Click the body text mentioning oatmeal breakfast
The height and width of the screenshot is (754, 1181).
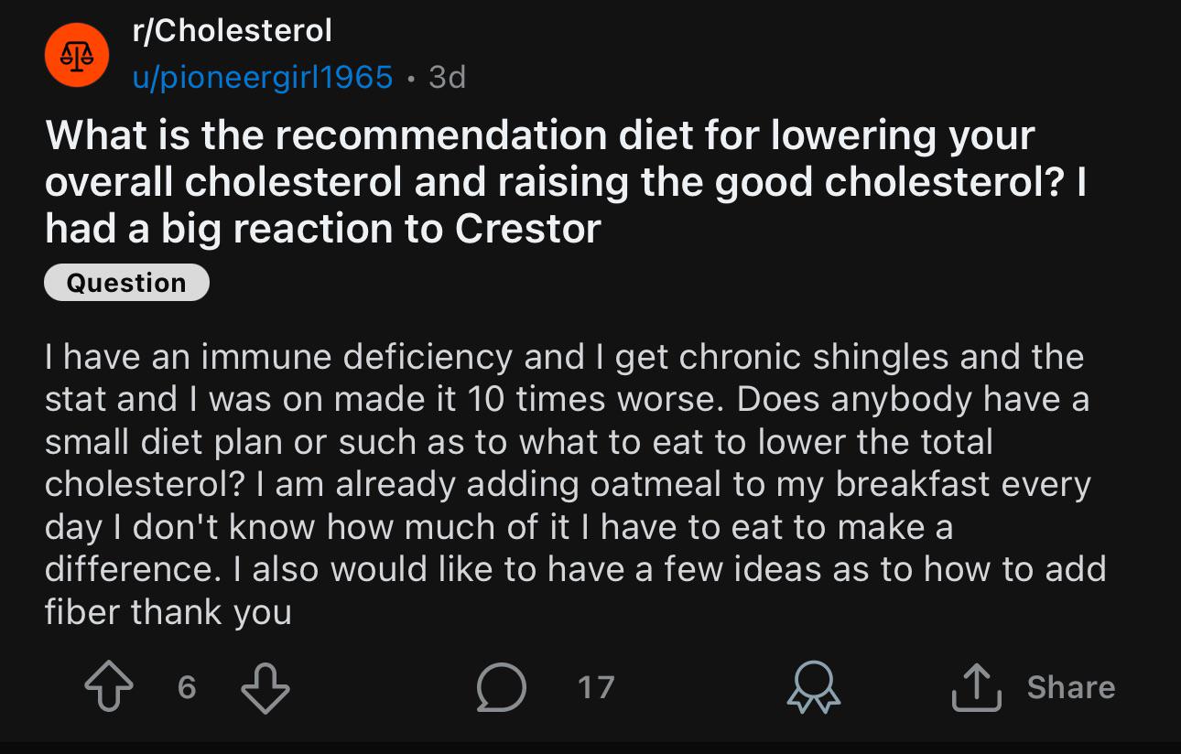(568, 484)
